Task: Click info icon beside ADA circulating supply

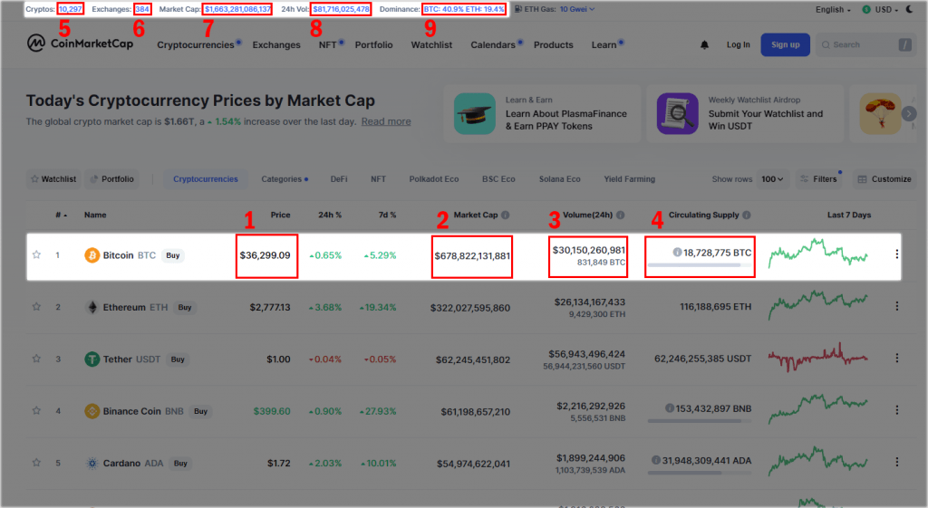Action: pyautogui.click(x=656, y=460)
